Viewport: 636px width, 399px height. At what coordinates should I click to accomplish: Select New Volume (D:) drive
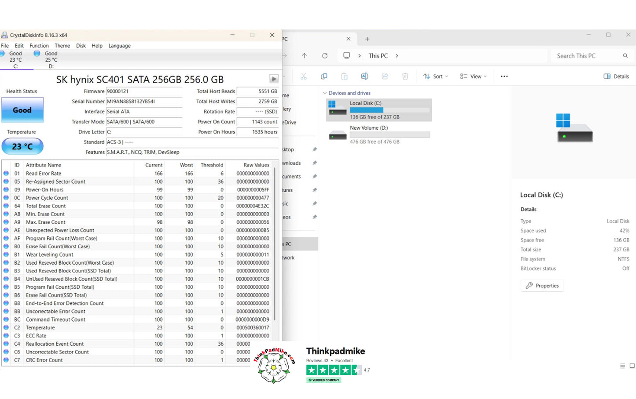click(379, 134)
